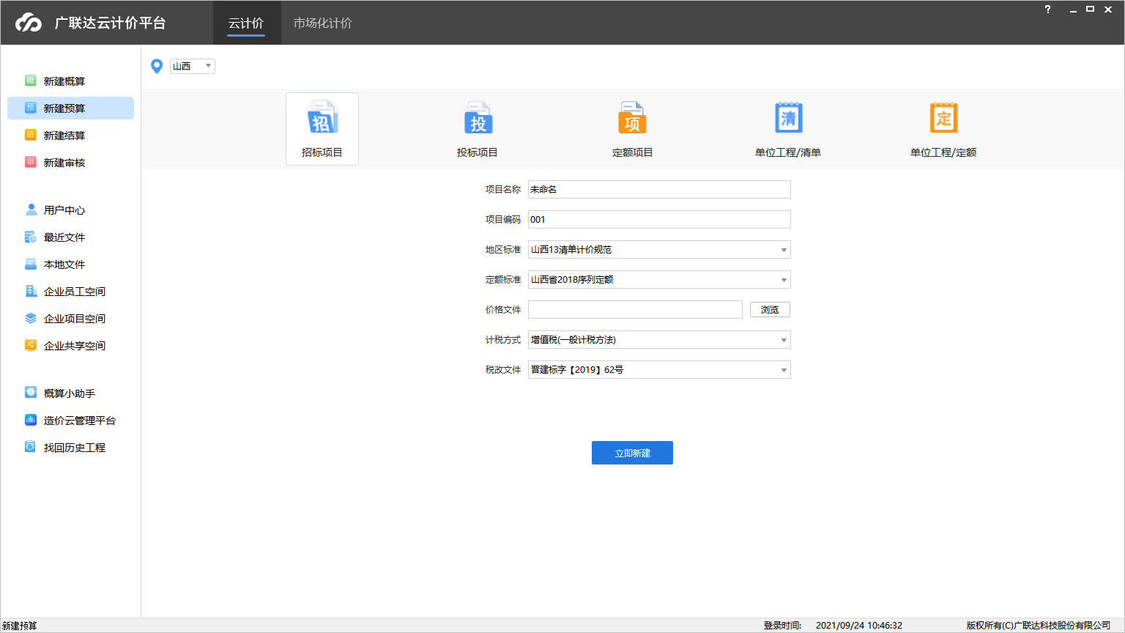Open the 本地文件 sidebar entry text
This screenshot has height=633, width=1125.
(64, 264)
